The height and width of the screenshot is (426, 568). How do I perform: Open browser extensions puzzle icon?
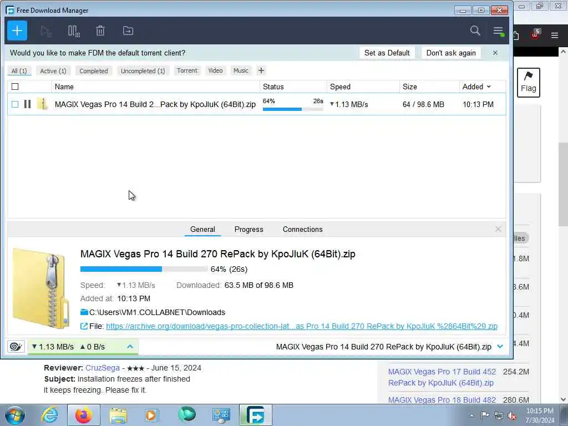[x=516, y=35]
